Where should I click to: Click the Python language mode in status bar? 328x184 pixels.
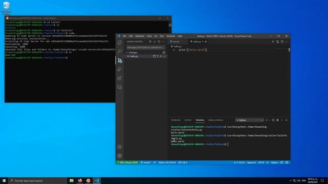(x=274, y=163)
